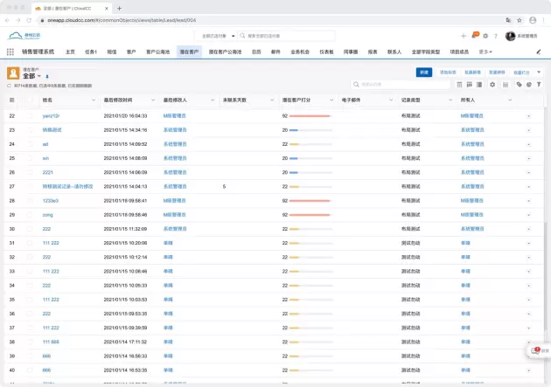Switch to the 客户公海池 tab

(x=159, y=52)
